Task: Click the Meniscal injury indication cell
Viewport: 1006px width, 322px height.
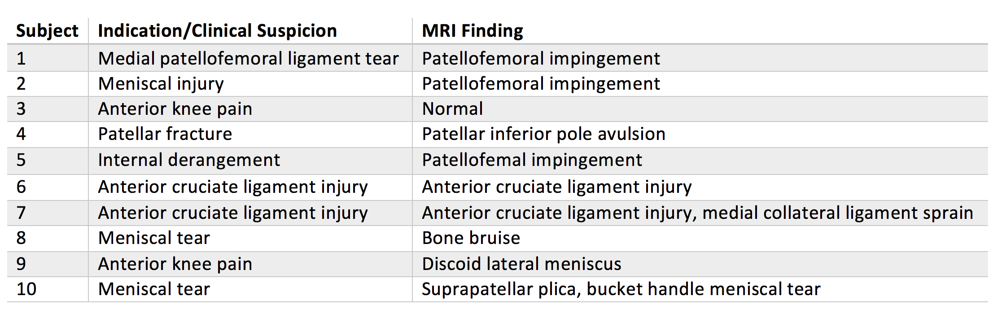Action: (161, 84)
